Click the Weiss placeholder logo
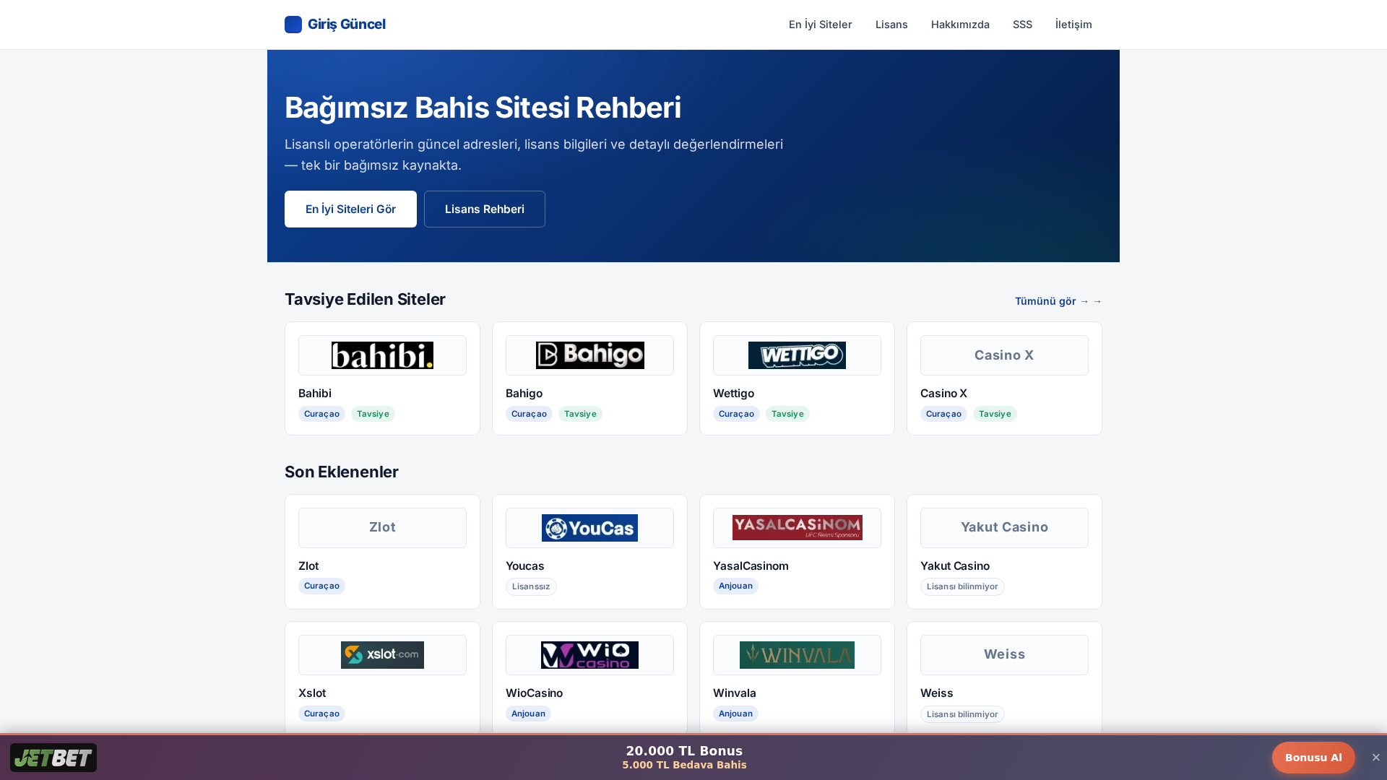The height and width of the screenshot is (780, 1387). 1004,655
